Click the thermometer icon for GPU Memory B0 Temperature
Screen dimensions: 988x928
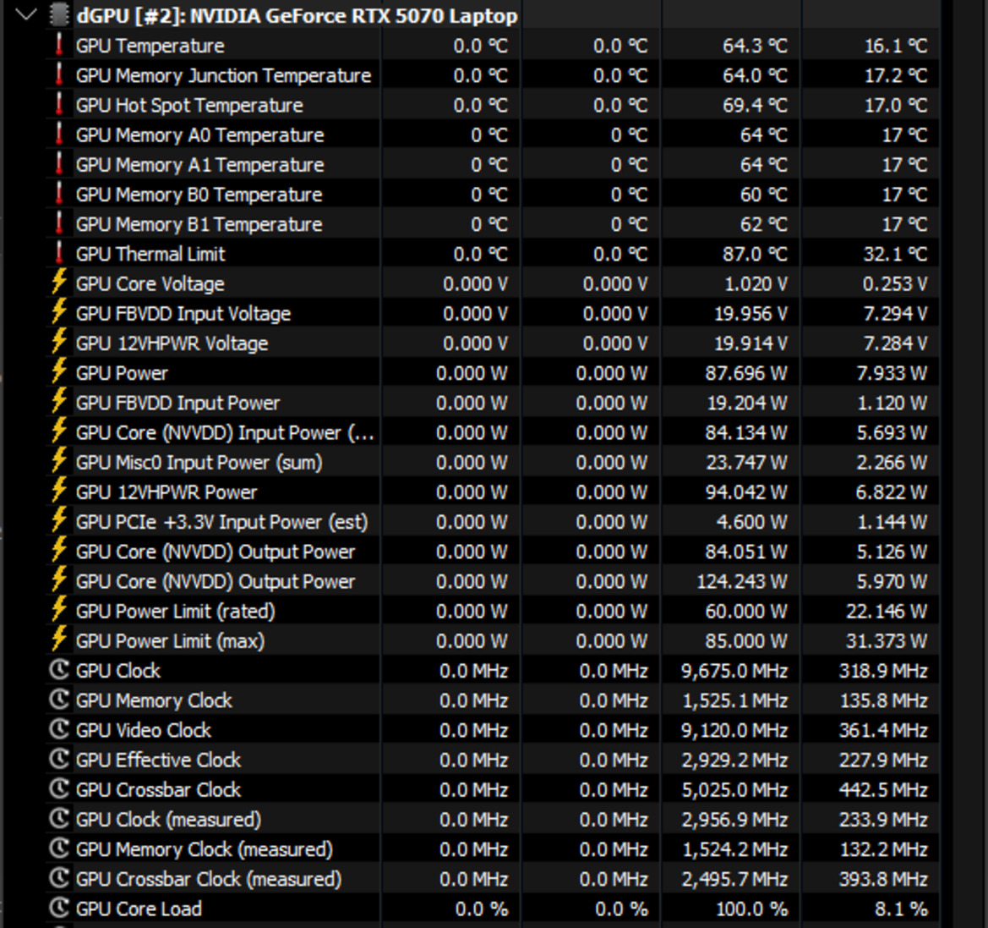(x=58, y=194)
